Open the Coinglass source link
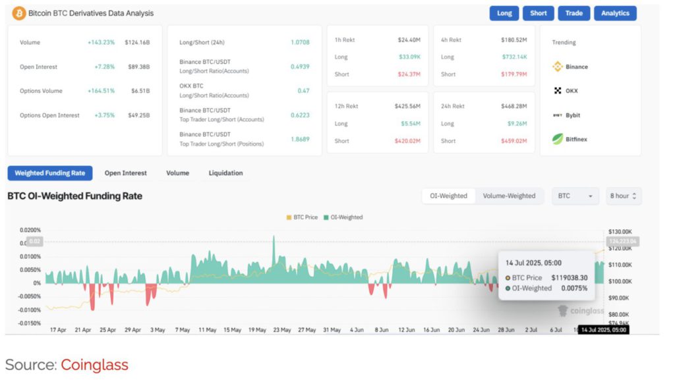Screen dimensions: 675x380 (94, 365)
